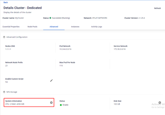Click the green cluster Status indicator dot

[50, 18]
